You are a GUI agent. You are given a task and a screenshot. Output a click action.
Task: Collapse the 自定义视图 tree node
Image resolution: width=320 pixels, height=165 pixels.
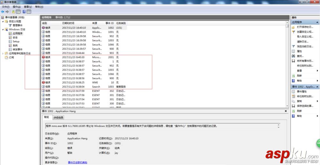coord(3,21)
